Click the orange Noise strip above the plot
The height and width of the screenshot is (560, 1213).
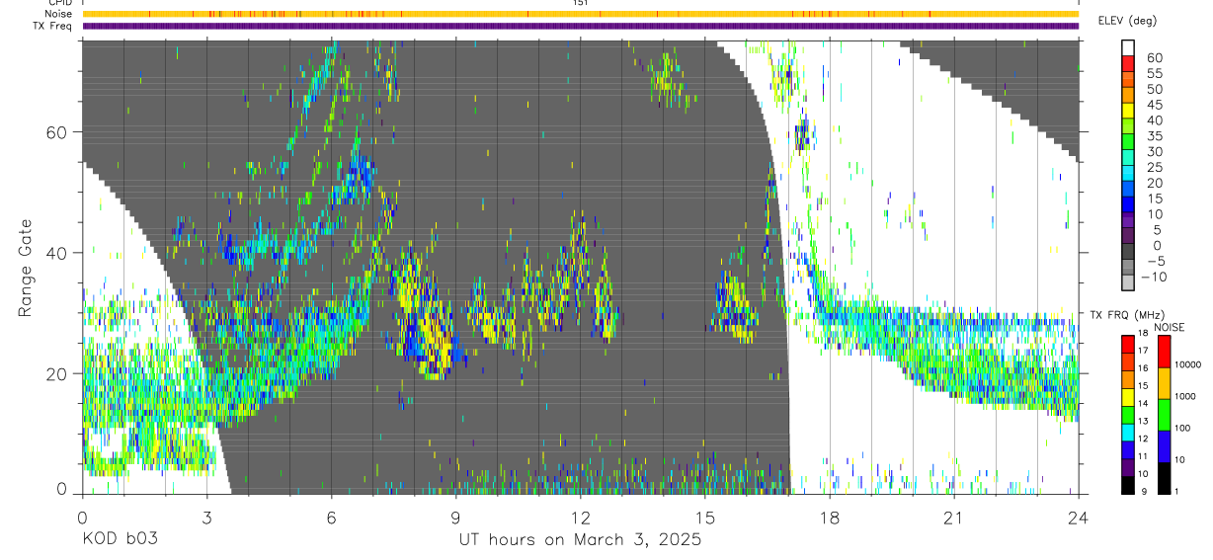[x=580, y=14]
